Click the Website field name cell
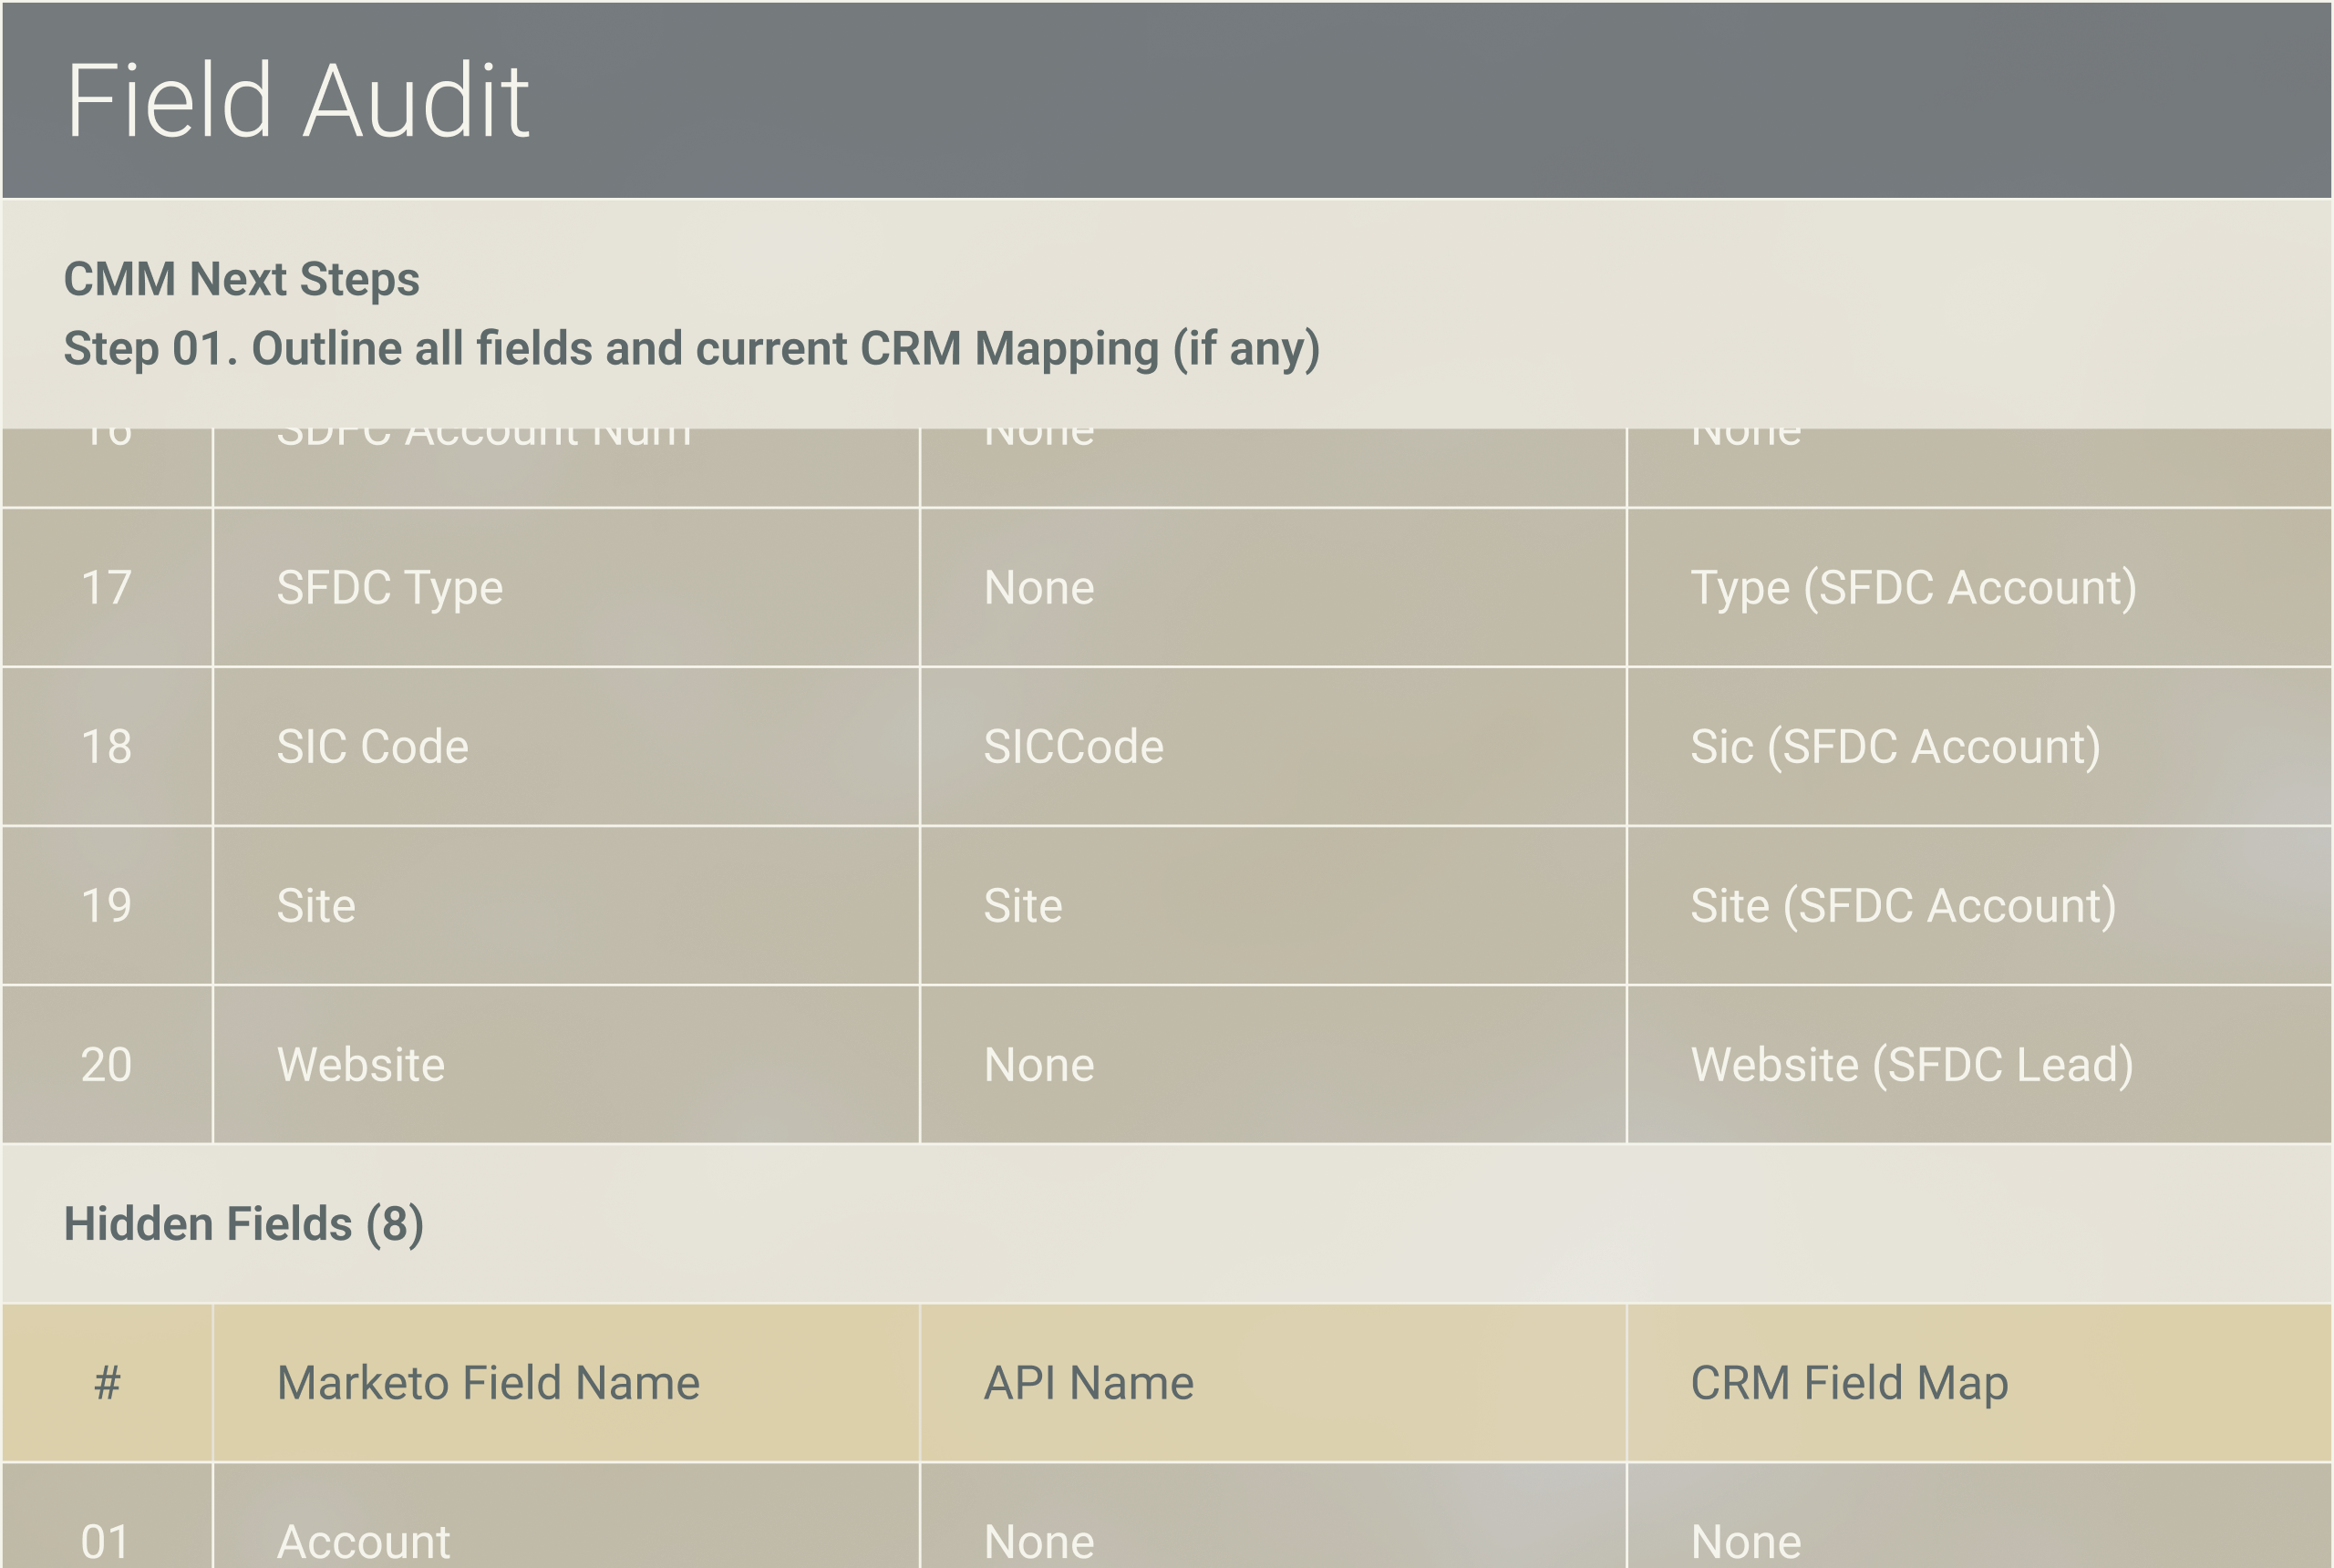2334x1568 pixels. [360, 1065]
